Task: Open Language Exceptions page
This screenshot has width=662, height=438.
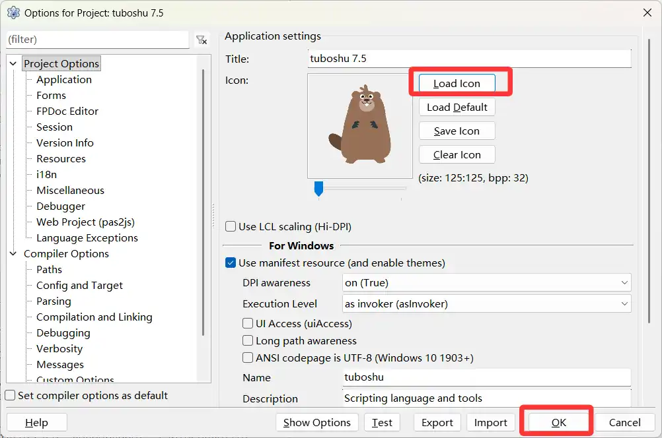Action: 87,237
